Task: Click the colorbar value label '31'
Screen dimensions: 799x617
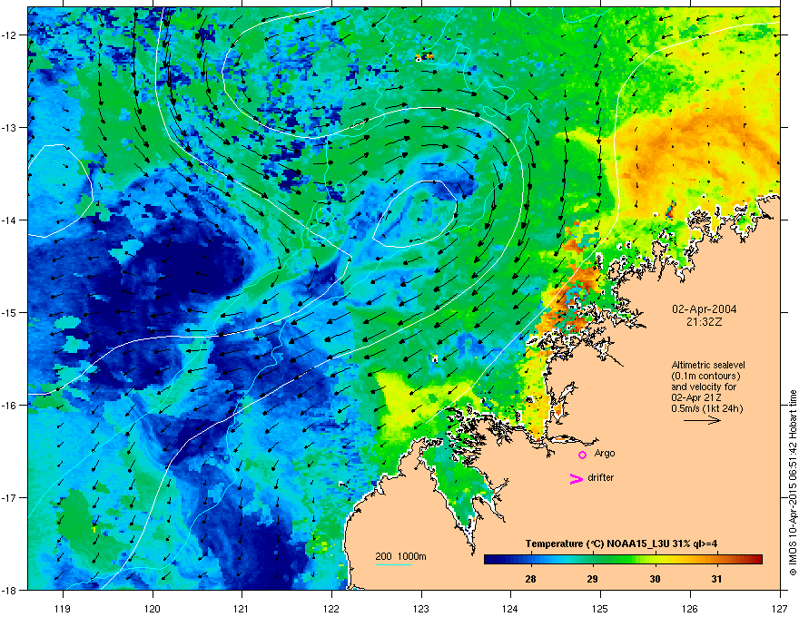Action: coord(717,579)
